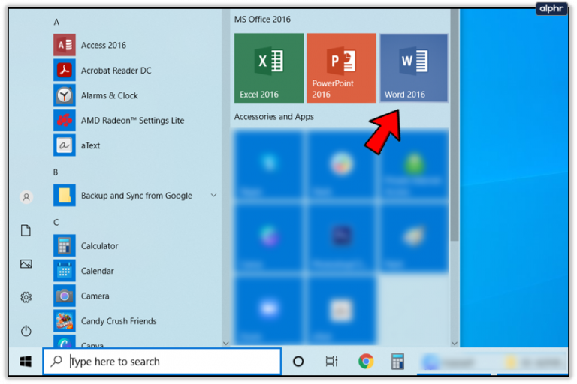Open the Word 2016 tile

[414, 68]
